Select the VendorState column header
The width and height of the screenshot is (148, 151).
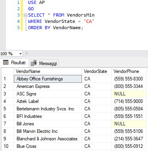tap(97, 71)
